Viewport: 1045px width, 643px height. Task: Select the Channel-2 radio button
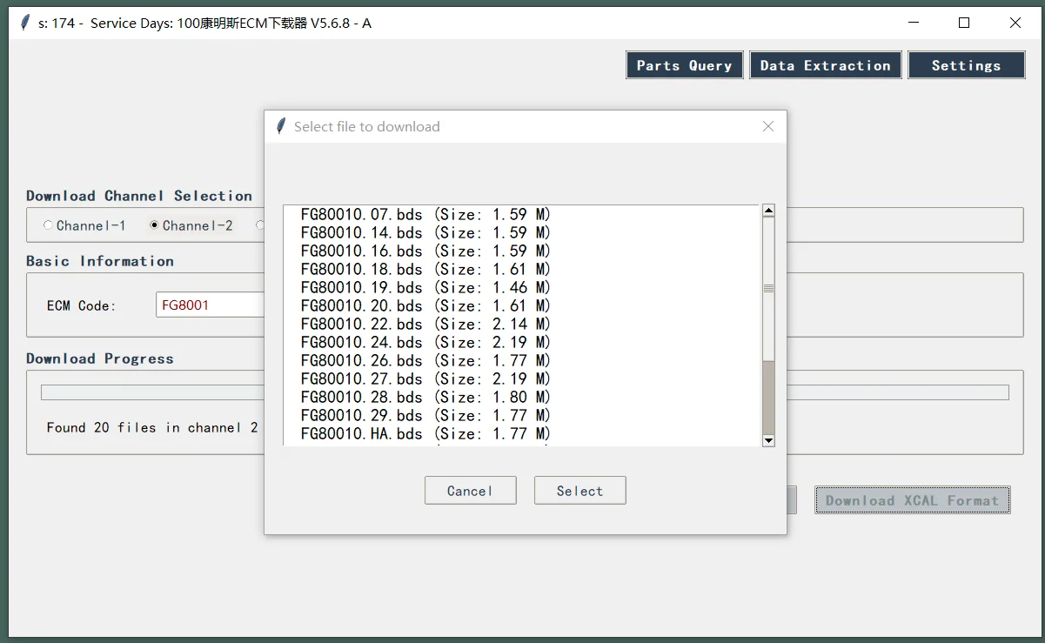pyautogui.click(x=191, y=225)
